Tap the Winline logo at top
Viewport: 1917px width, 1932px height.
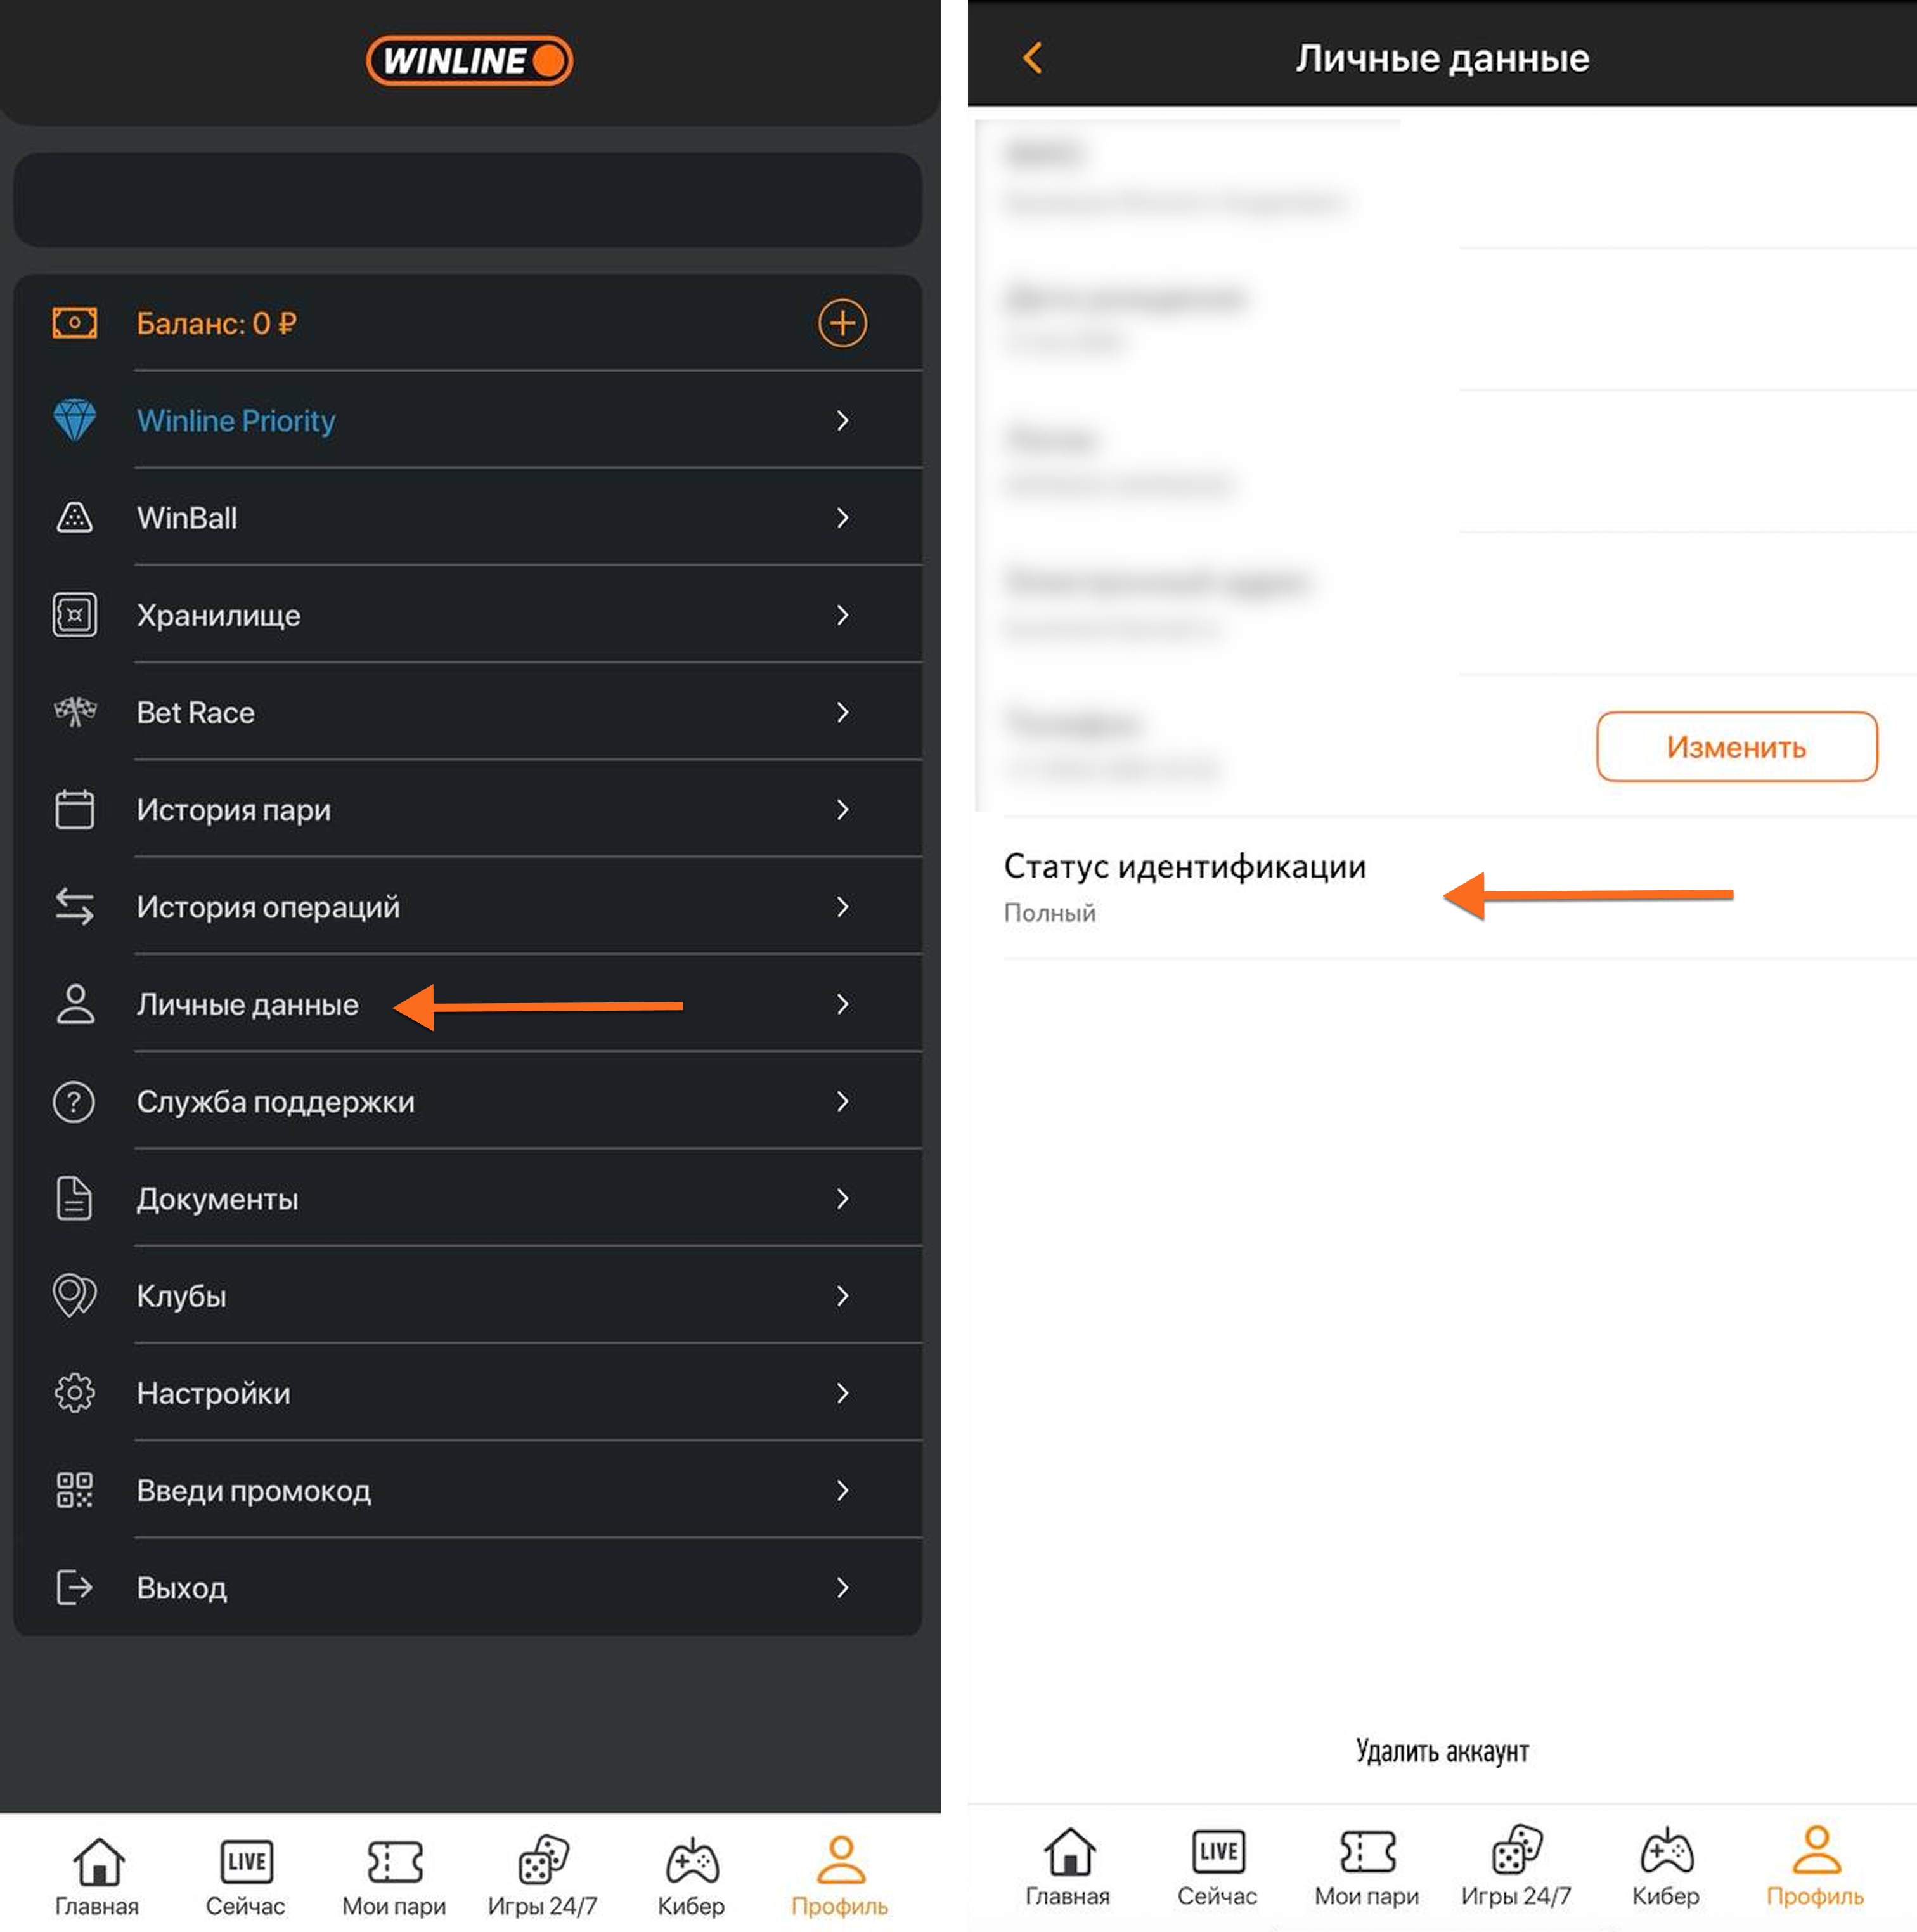(469, 60)
